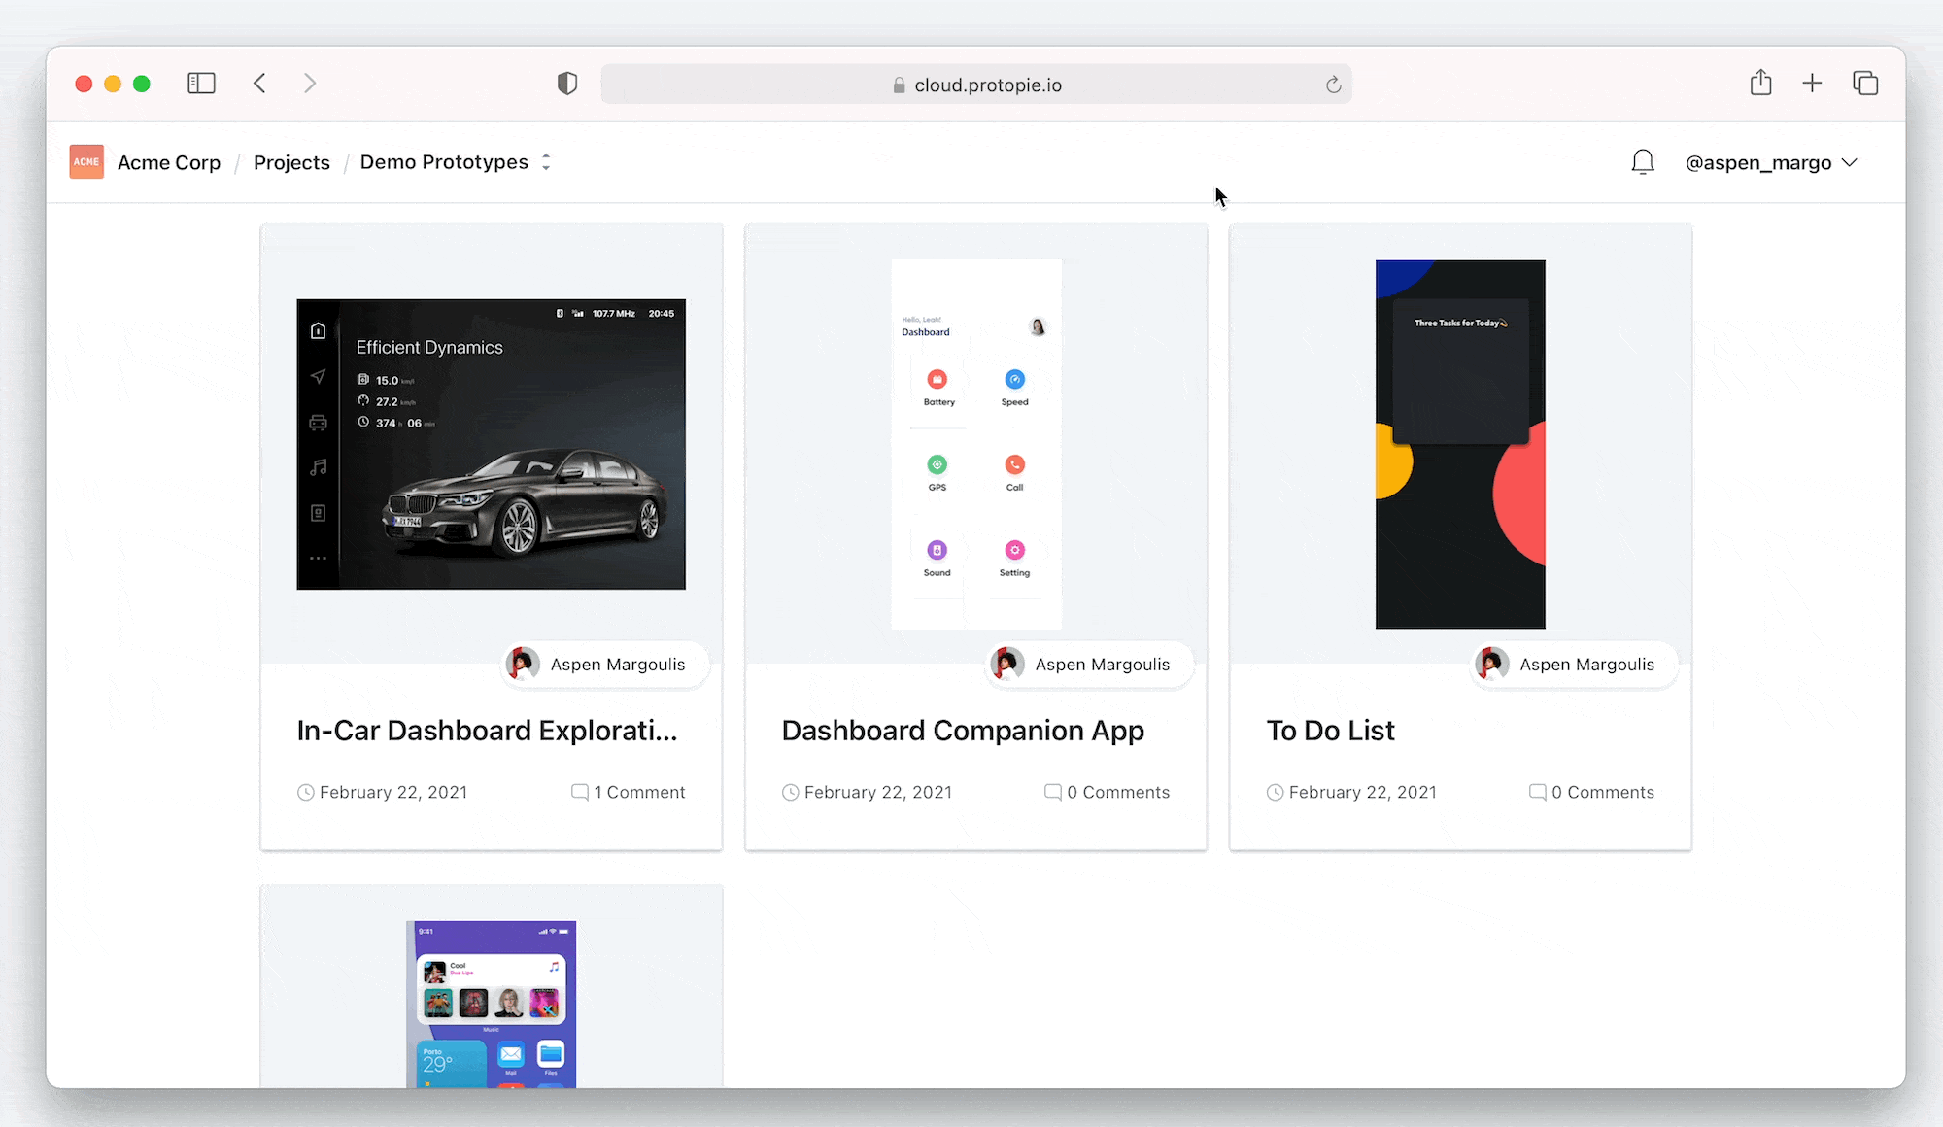The width and height of the screenshot is (1943, 1127).
Task: Open the @aspen_margo account dropdown
Action: pos(1771,163)
